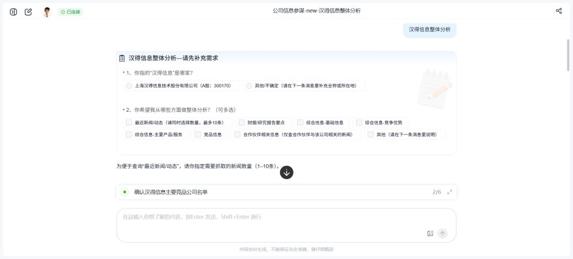
Task: Jump to bottom with down-arrow button
Action: (x=286, y=173)
